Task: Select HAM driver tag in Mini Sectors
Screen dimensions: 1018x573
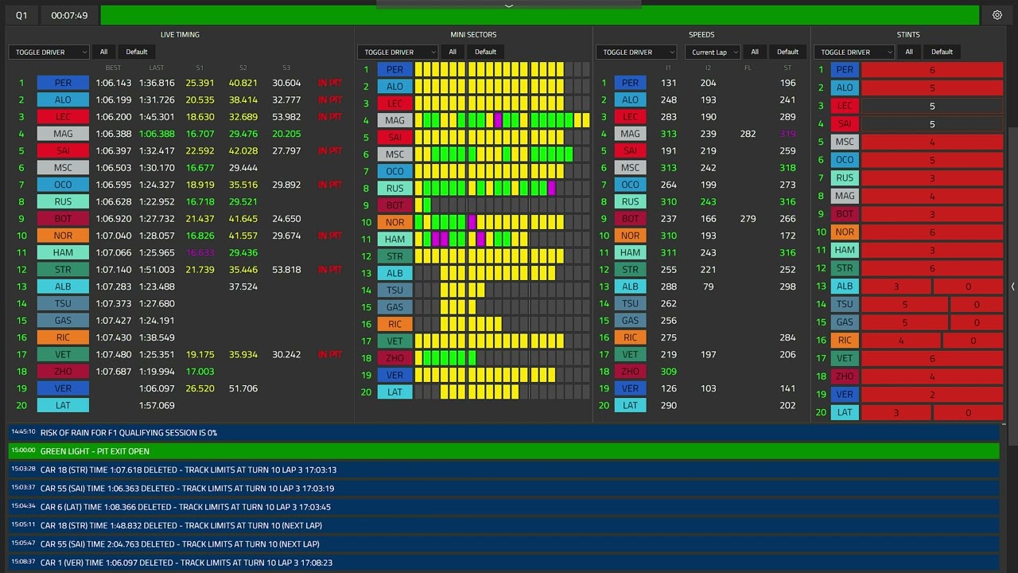Action: click(x=394, y=240)
